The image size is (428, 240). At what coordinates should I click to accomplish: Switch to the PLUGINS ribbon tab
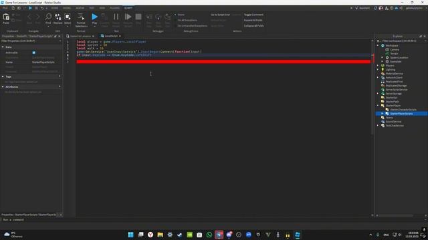[114, 8]
